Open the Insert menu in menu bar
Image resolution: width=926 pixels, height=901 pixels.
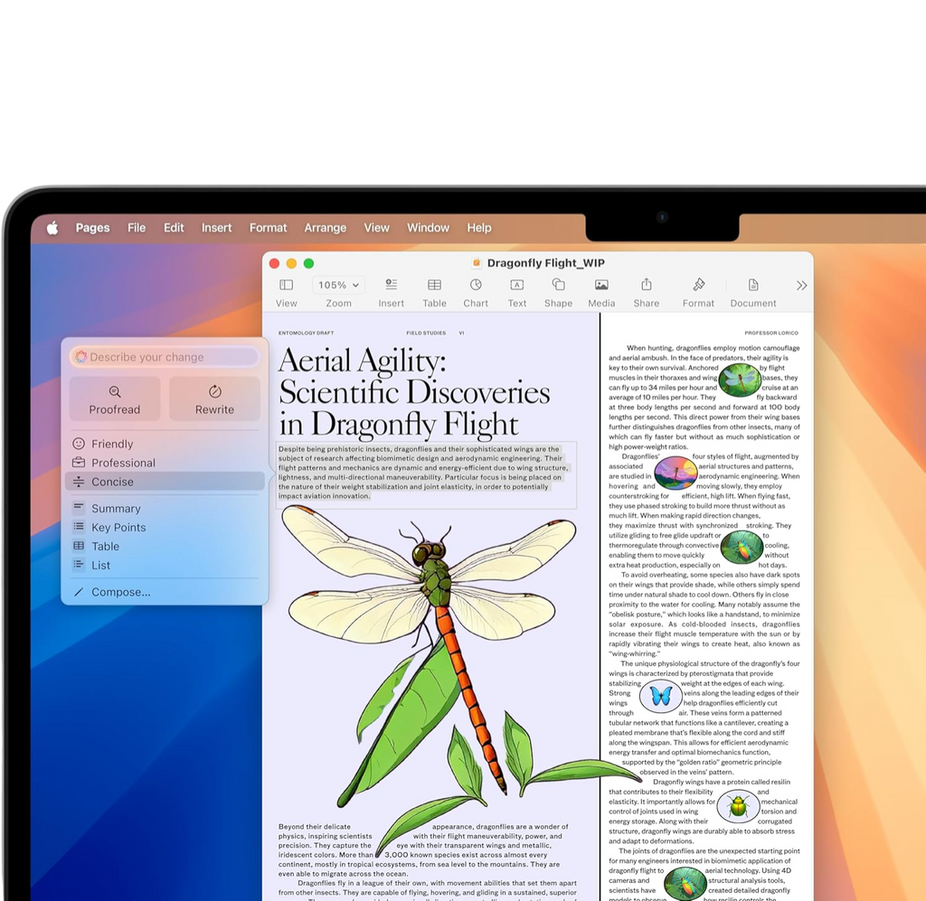(217, 228)
